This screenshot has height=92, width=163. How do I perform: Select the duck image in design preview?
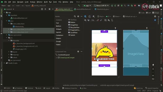[x=104, y=52]
